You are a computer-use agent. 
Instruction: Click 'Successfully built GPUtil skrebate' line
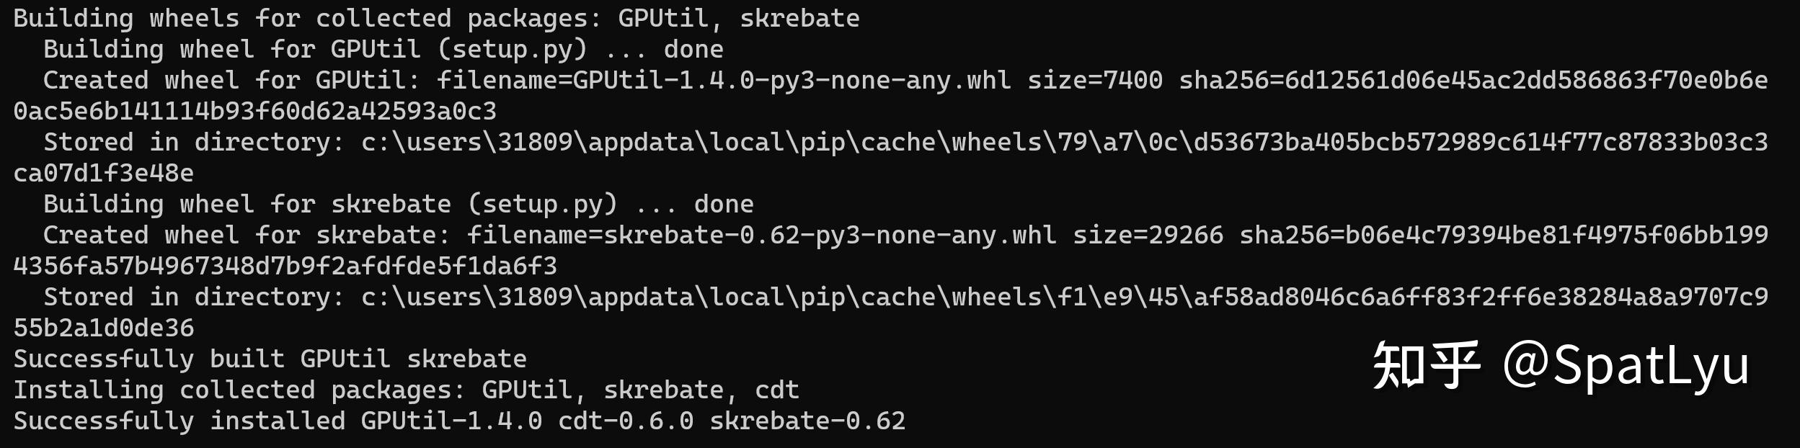(270, 359)
